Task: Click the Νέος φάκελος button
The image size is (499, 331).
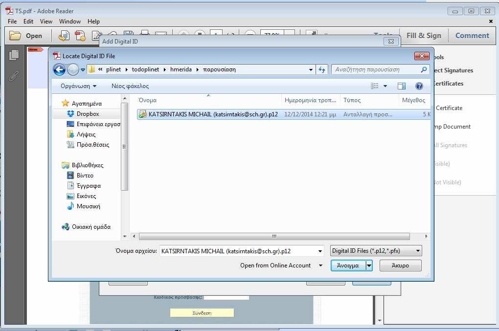Action: coord(130,86)
